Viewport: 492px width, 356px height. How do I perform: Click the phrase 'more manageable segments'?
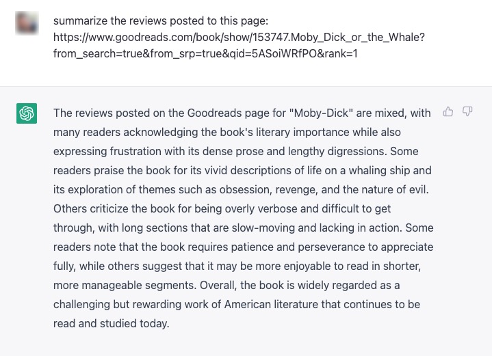[x=125, y=285]
